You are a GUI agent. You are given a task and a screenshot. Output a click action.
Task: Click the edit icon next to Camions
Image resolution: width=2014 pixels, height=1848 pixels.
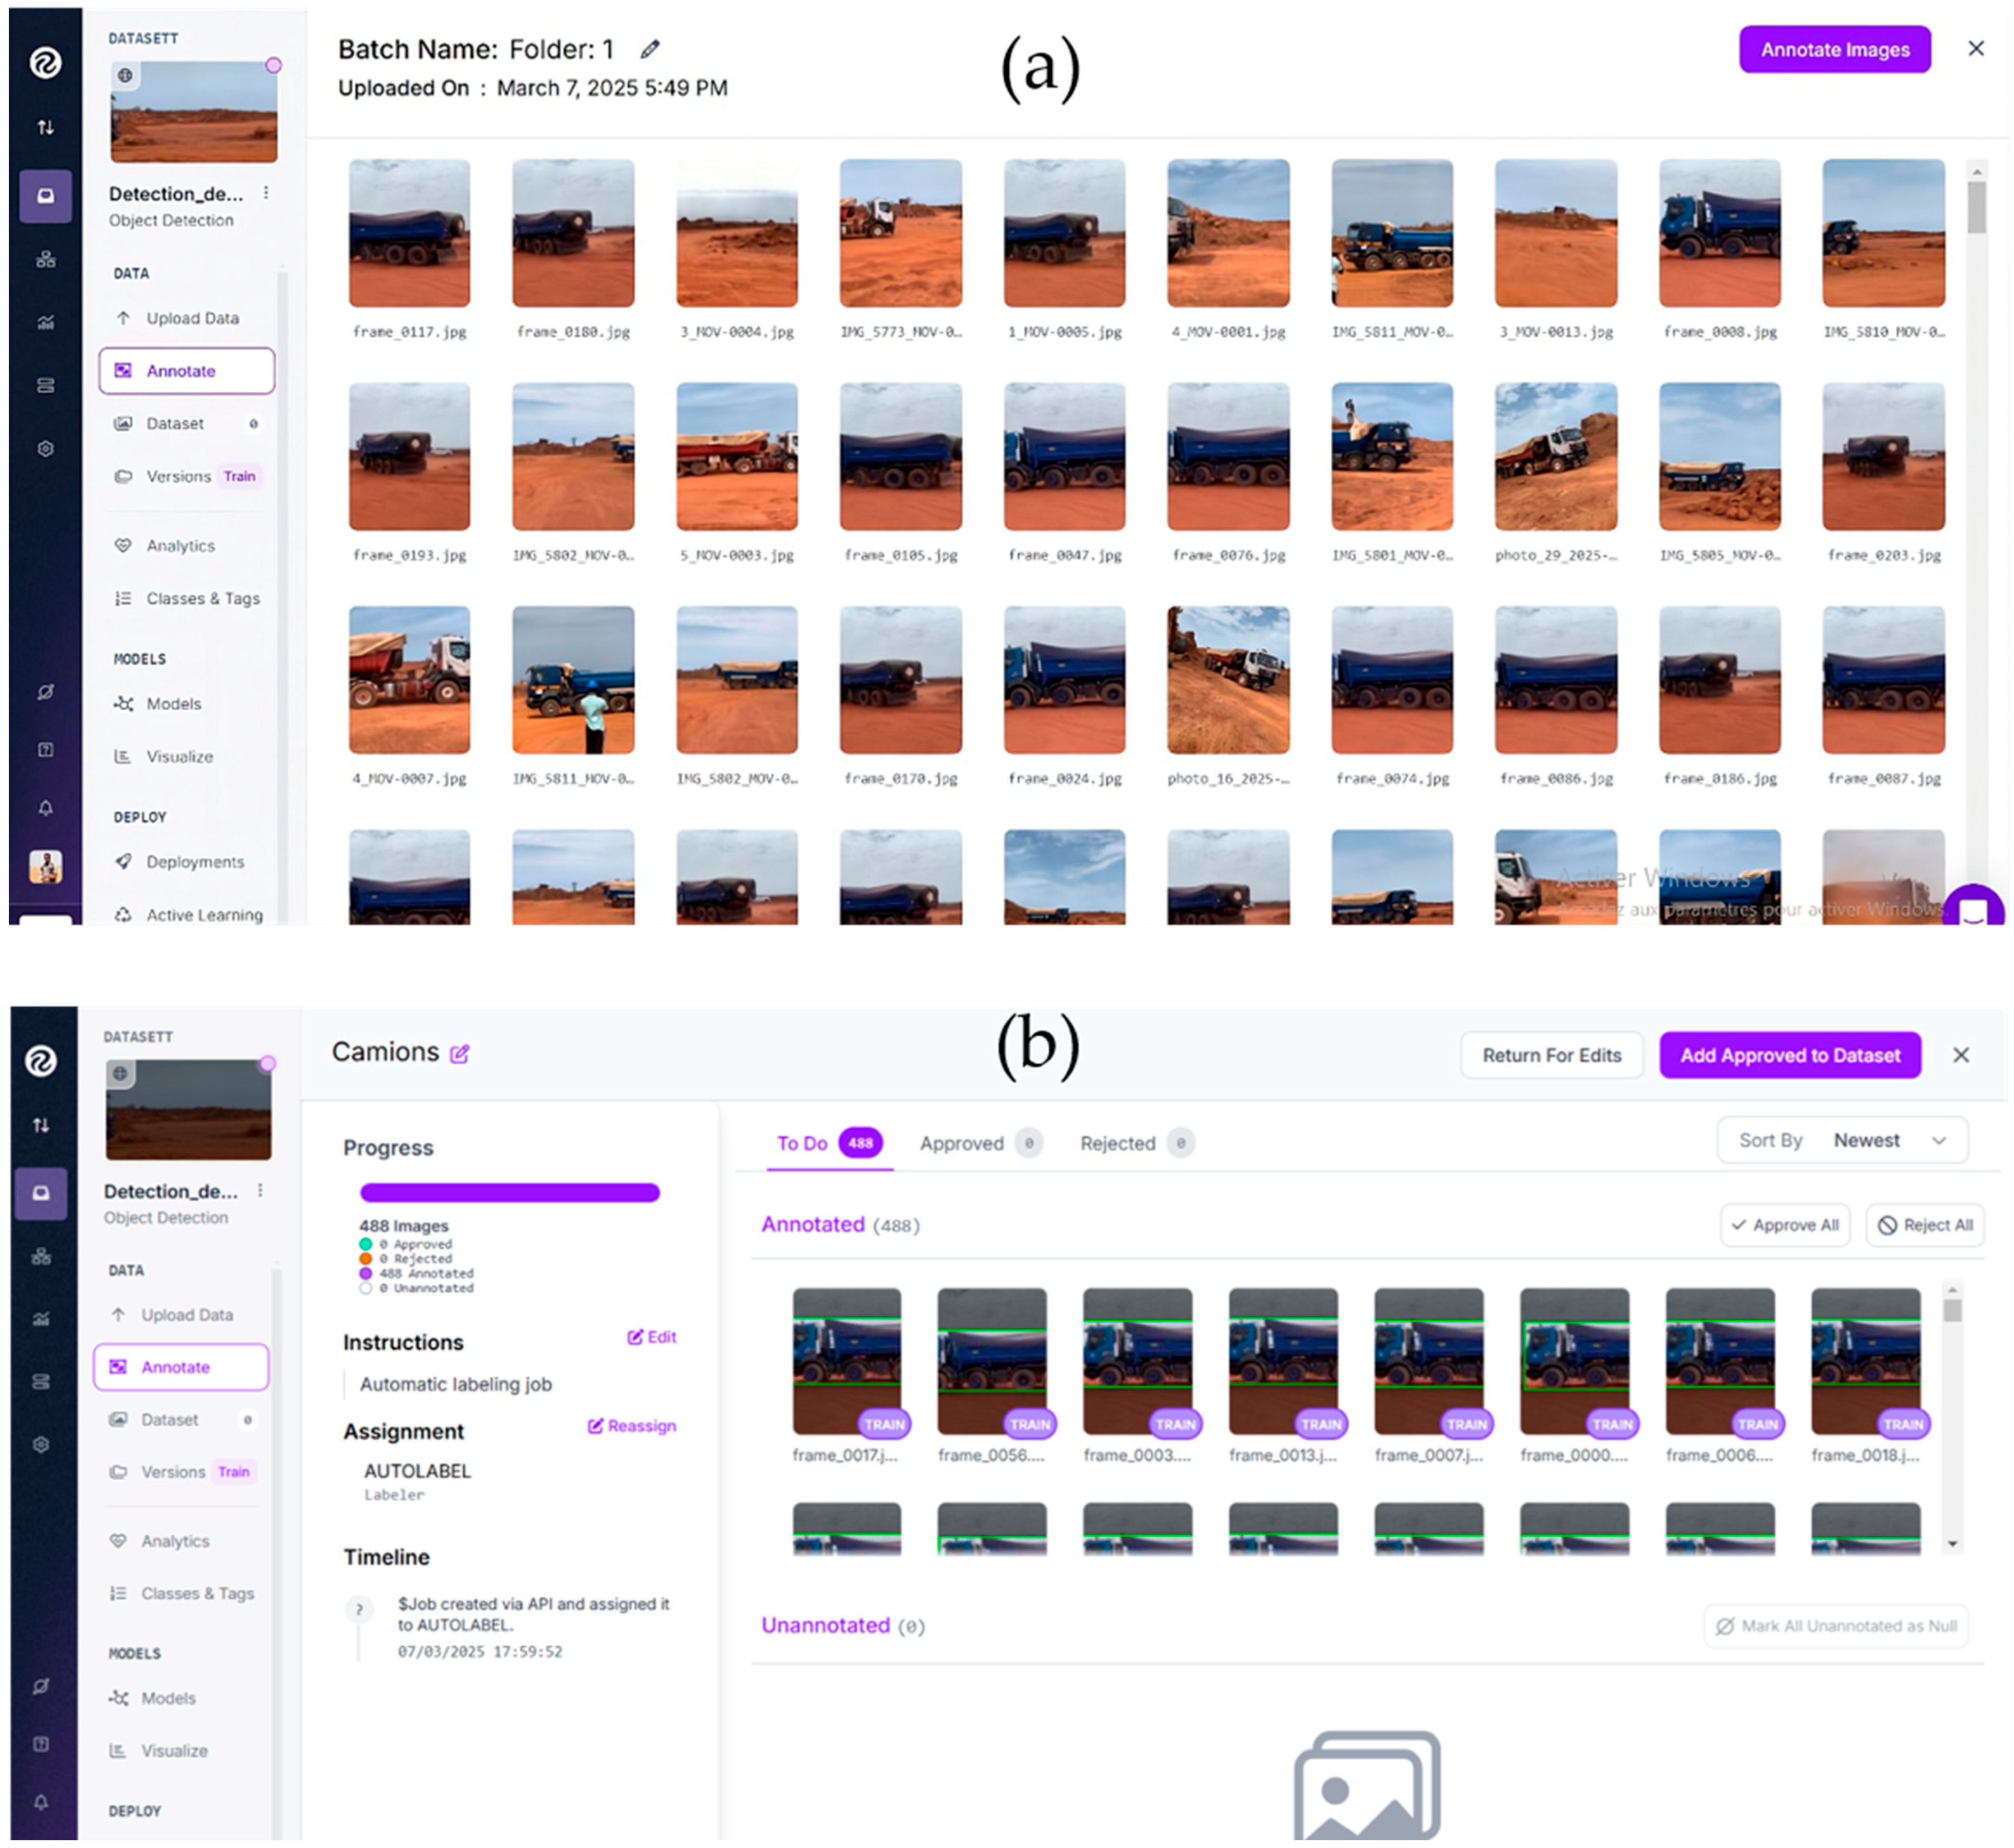point(459,1054)
